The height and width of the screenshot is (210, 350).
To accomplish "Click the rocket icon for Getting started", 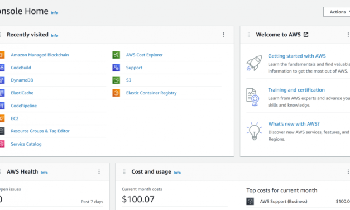I will click(x=254, y=63).
